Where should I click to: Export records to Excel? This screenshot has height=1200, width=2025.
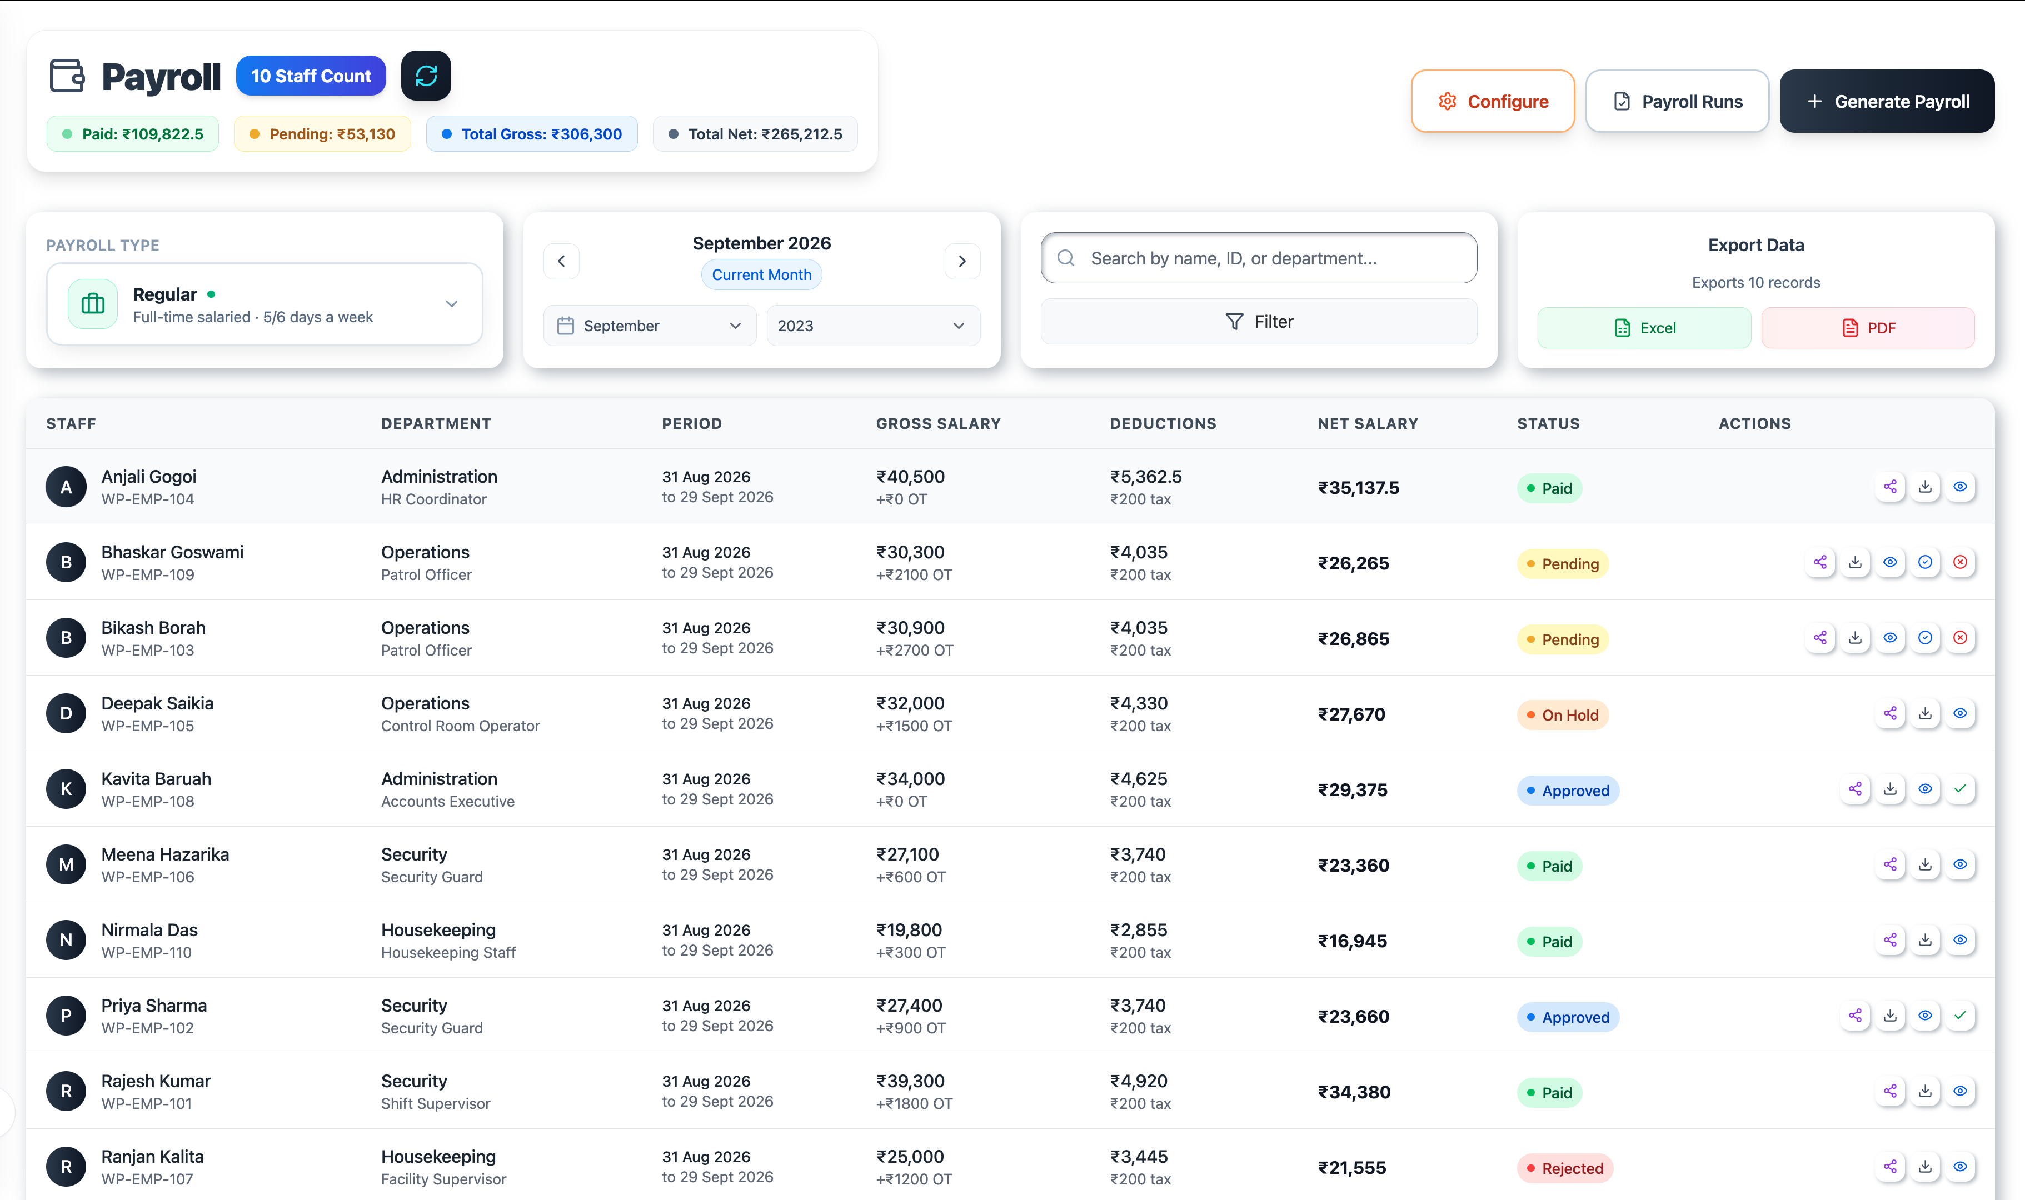[x=1644, y=328]
